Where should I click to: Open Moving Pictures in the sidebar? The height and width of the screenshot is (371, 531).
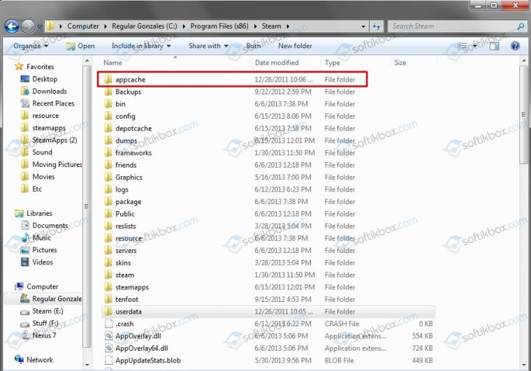(x=51, y=164)
